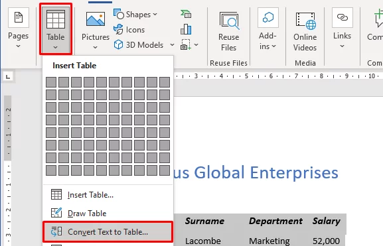Insert a Chart using the bar chart icon
The image size is (383, 246).
(186, 29)
